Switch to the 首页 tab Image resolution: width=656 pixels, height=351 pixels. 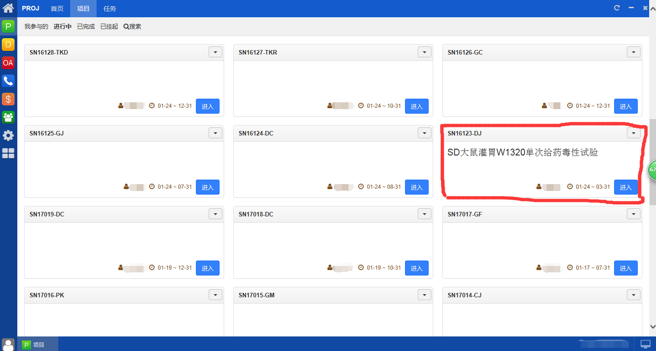click(x=57, y=9)
